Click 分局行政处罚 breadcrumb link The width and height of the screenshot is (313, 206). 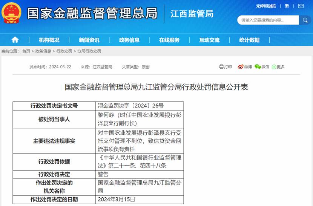pos(89,51)
